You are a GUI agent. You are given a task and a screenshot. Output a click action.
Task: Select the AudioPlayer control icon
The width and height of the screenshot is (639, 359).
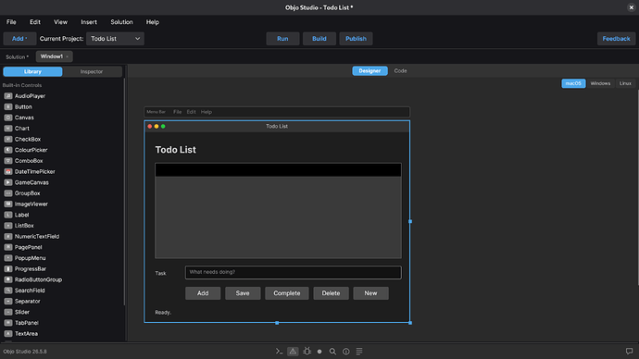pos(8,96)
